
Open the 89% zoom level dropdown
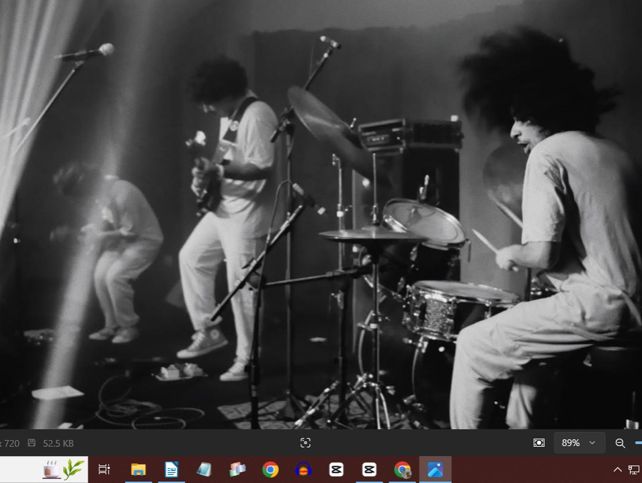pyautogui.click(x=579, y=443)
